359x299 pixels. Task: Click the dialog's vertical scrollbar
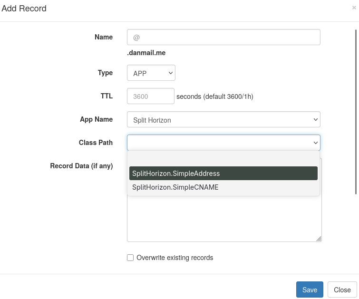tap(356, 112)
